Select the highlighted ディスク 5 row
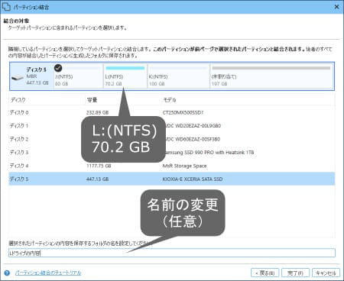344x281 pixels. click(172, 179)
